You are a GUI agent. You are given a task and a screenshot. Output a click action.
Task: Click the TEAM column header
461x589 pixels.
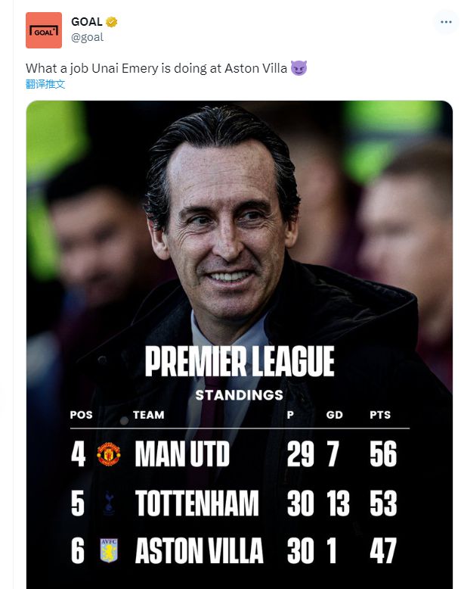(x=148, y=415)
